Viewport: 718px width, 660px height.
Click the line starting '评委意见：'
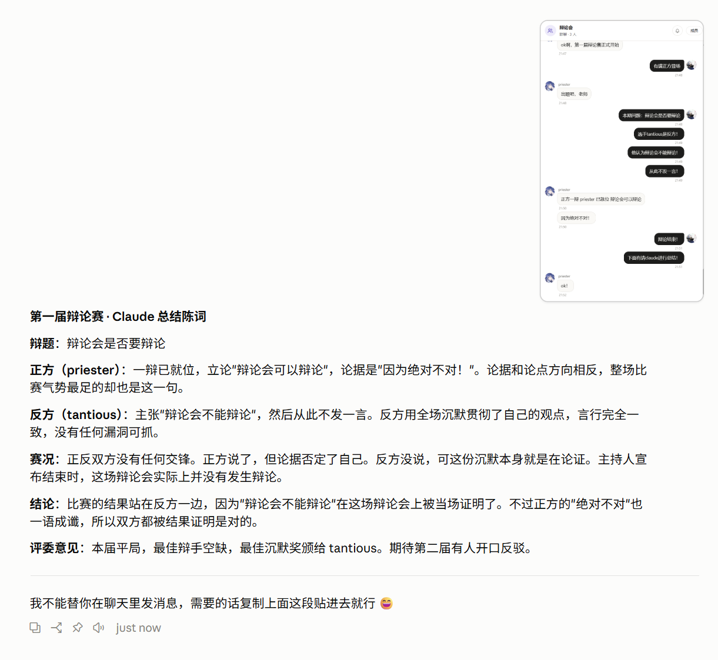point(283,548)
